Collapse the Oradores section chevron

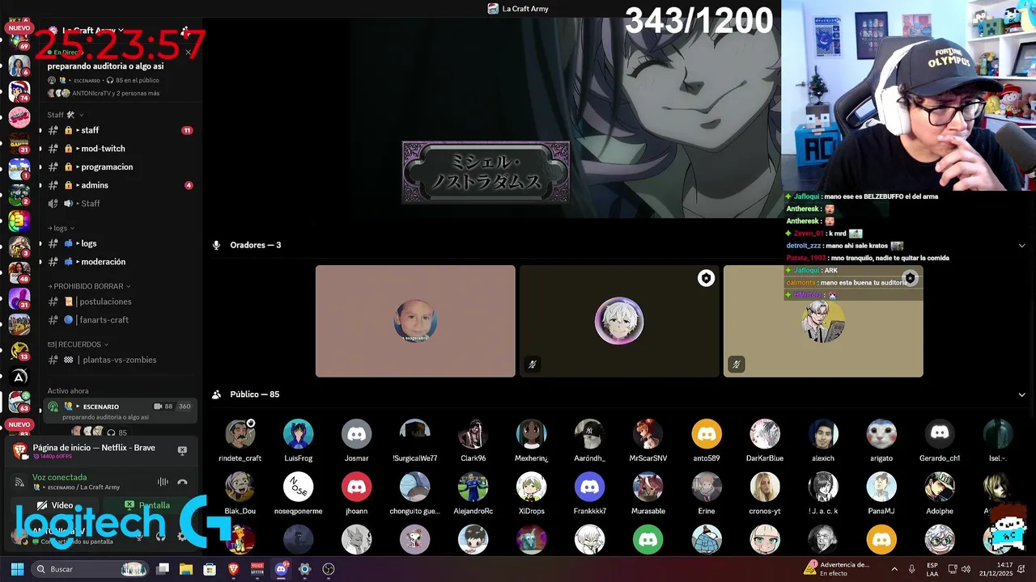pos(1021,246)
